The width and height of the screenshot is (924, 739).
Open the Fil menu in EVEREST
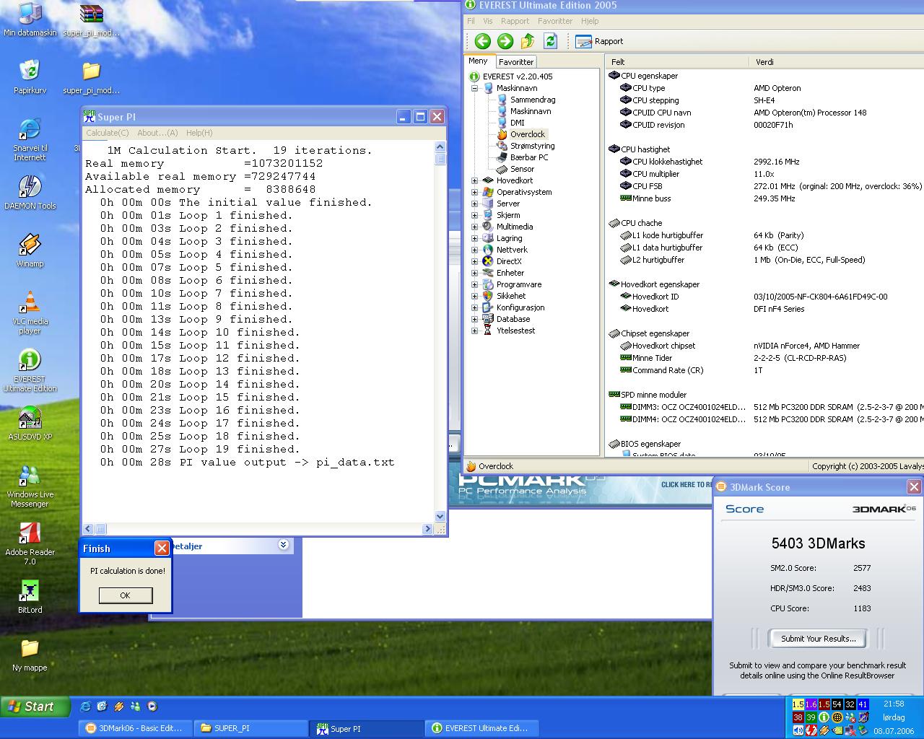tap(471, 21)
